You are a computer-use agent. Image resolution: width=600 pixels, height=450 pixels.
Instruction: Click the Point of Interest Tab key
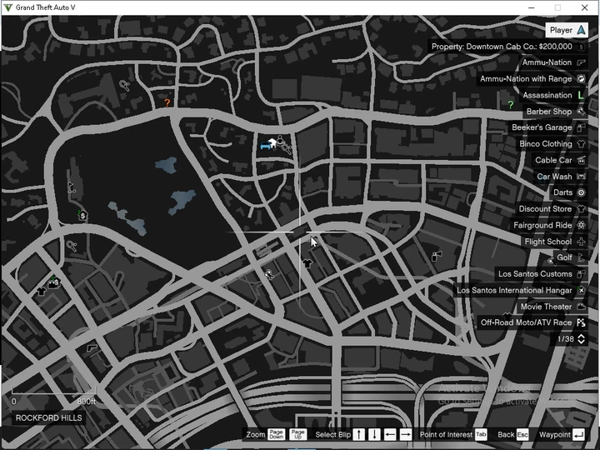click(481, 434)
